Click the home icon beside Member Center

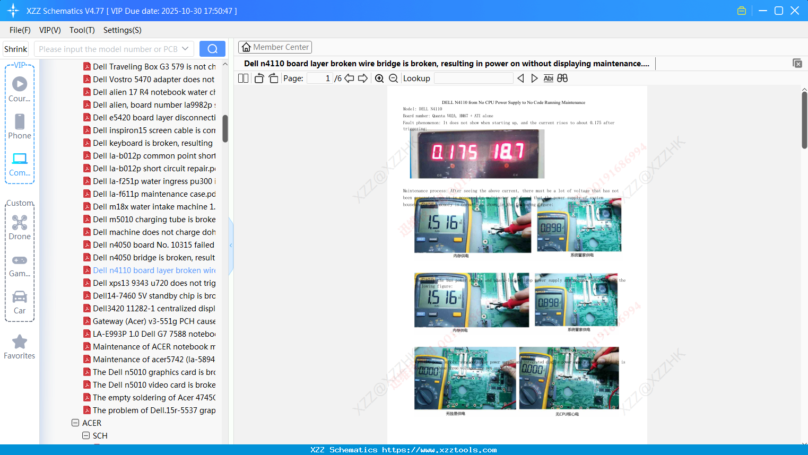246,47
